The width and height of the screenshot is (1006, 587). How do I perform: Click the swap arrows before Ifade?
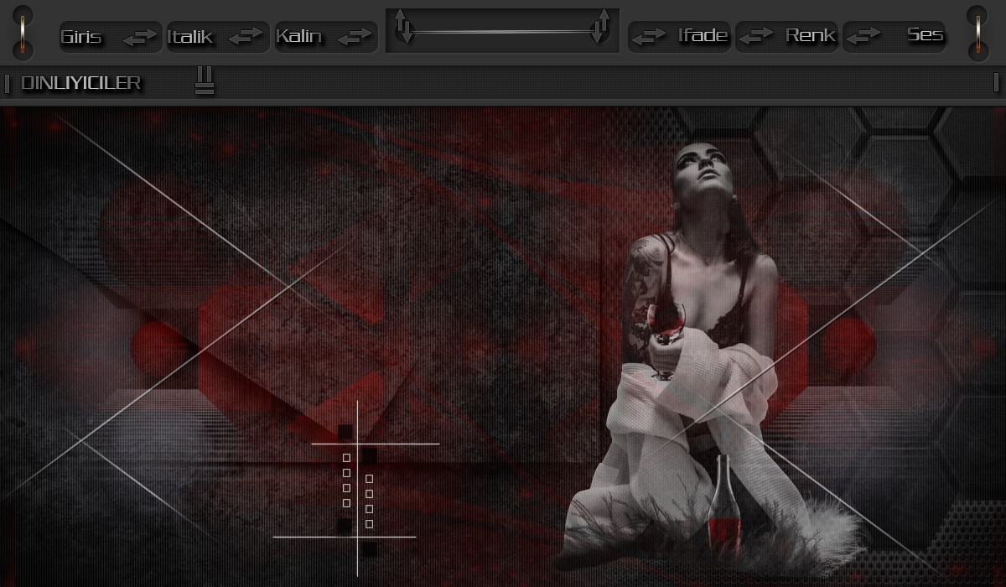tap(648, 36)
